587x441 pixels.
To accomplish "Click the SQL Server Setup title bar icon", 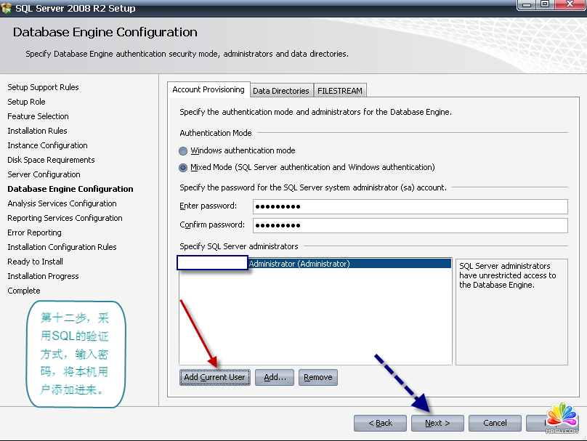I will click(7, 8).
